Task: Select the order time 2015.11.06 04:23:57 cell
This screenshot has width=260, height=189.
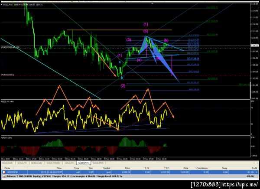Action: pyautogui.click(x=51, y=172)
